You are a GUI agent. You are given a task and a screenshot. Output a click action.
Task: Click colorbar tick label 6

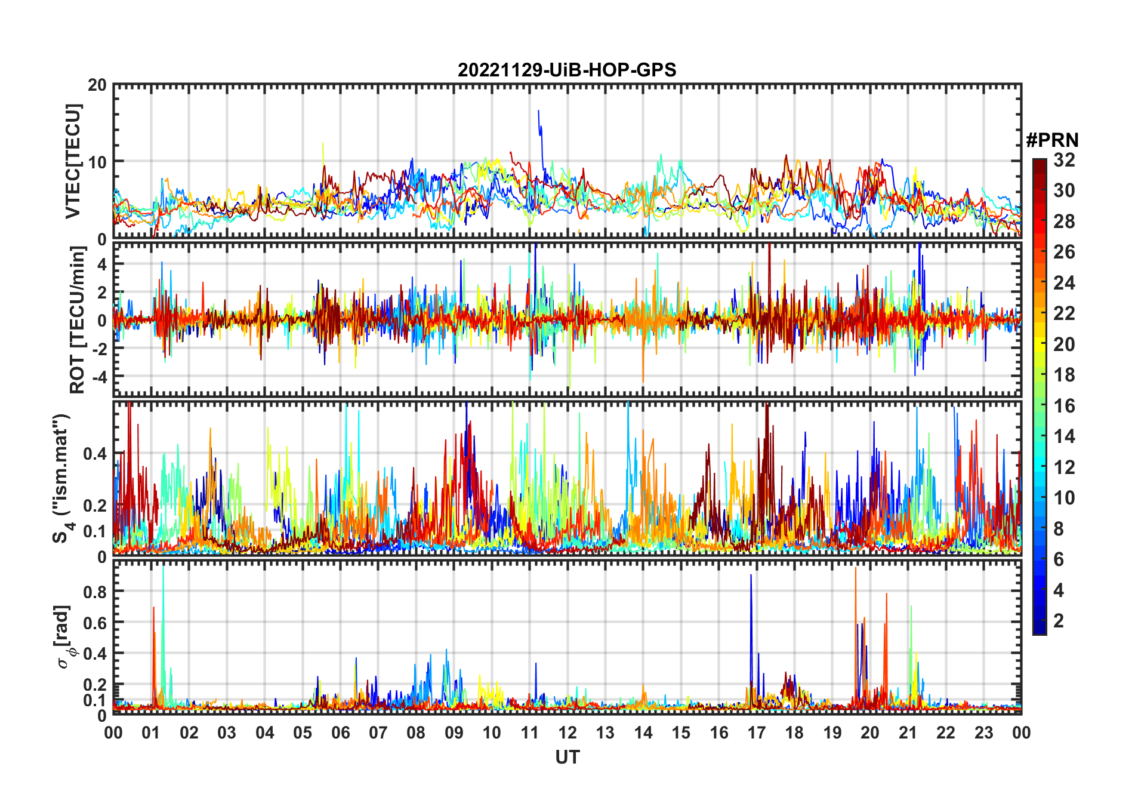tap(1059, 559)
